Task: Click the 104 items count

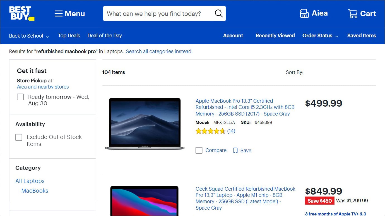Action: [x=114, y=72]
